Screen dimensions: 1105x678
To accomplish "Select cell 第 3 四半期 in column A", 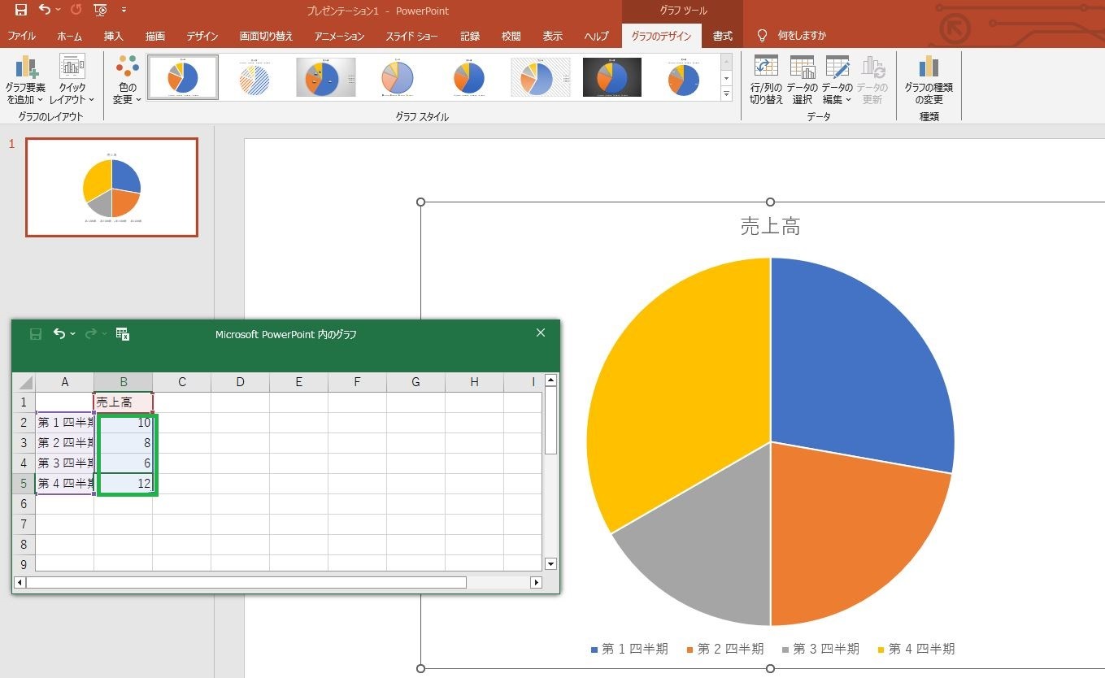I will pos(65,463).
